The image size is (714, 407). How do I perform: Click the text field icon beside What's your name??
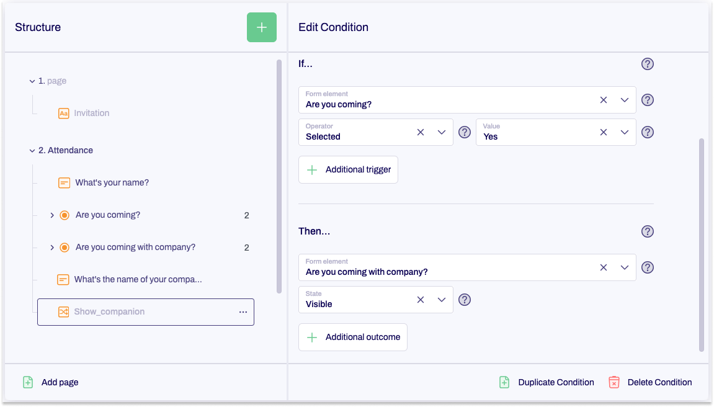pyautogui.click(x=63, y=182)
